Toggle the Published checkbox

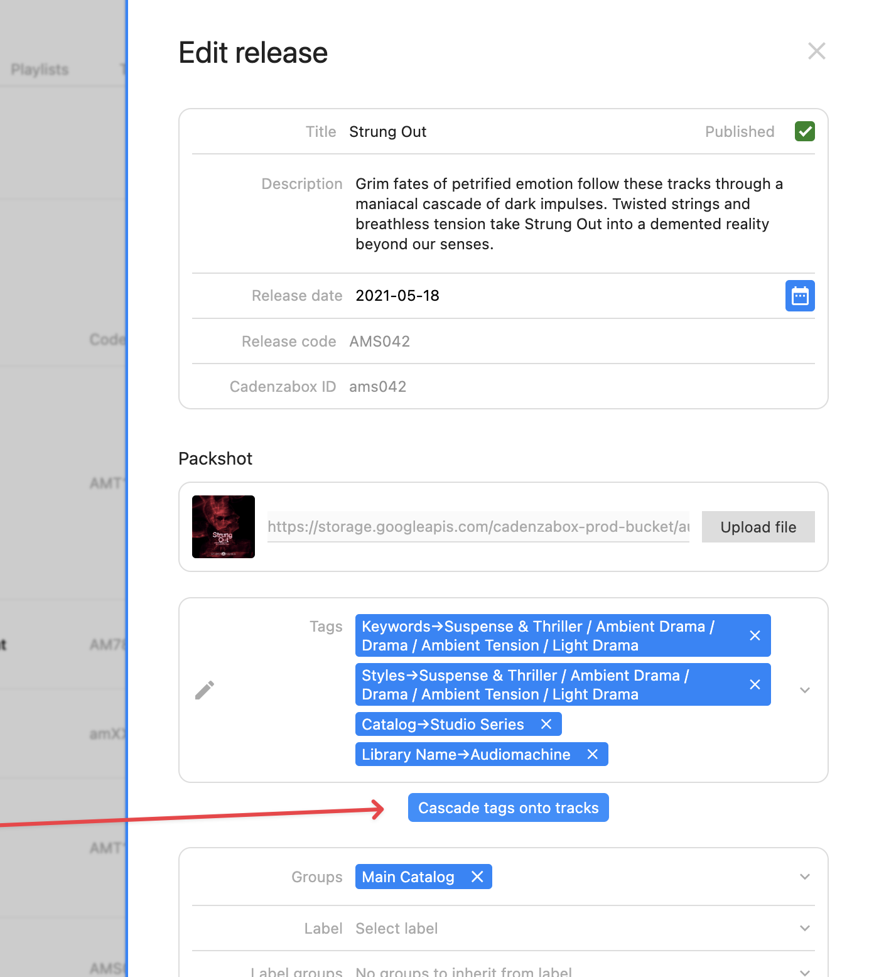(804, 131)
